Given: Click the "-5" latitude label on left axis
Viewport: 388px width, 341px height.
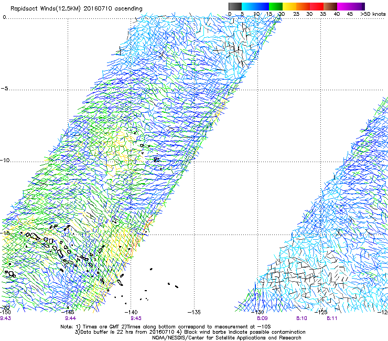Looking at the screenshot, I should click(x=4, y=89).
